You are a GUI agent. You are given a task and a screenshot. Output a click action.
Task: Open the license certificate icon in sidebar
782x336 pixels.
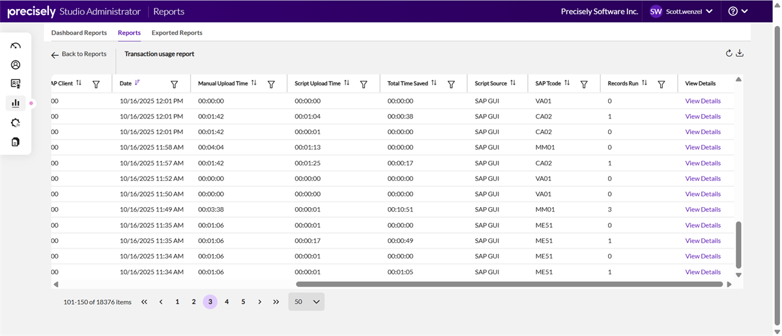[16, 84]
